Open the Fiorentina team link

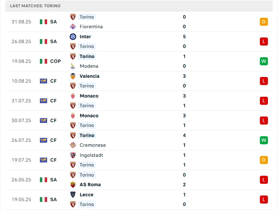[x=91, y=27]
